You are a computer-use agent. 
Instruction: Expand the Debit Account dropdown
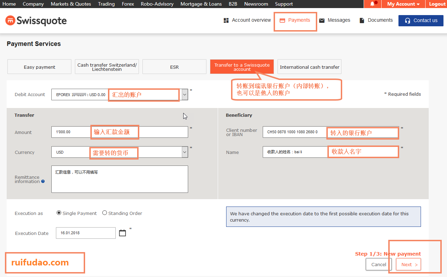[x=185, y=95]
